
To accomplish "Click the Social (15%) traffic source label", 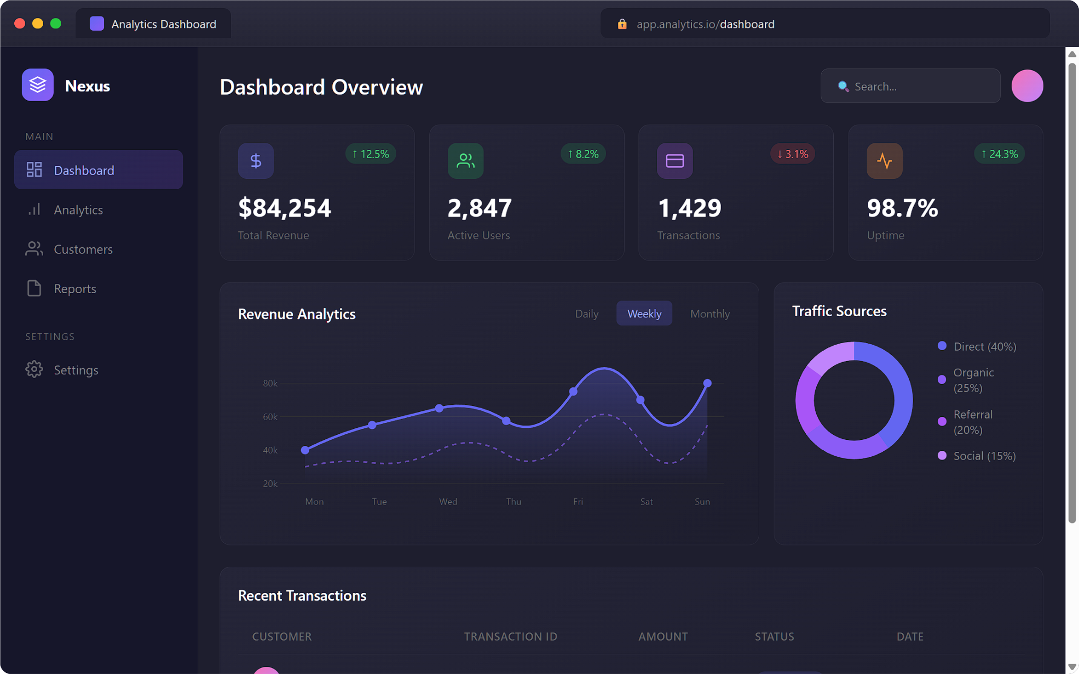I will coord(984,455).
